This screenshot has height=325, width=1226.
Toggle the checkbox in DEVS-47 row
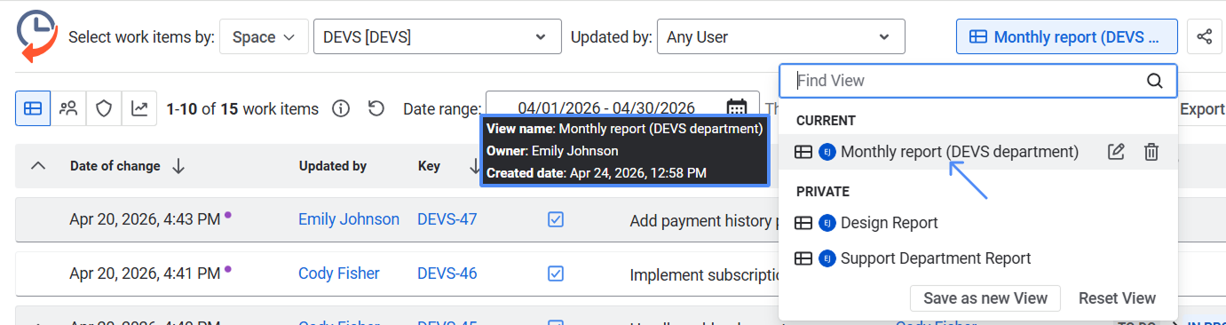coord(556,219)
